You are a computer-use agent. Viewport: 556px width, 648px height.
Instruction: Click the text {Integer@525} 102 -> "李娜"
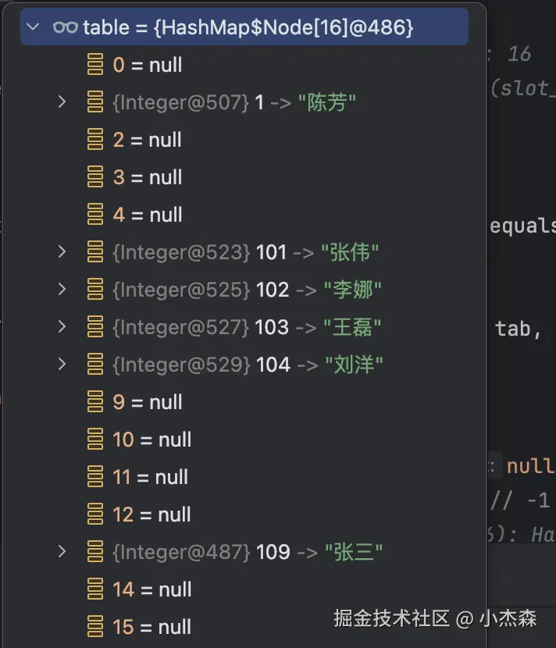247,290
